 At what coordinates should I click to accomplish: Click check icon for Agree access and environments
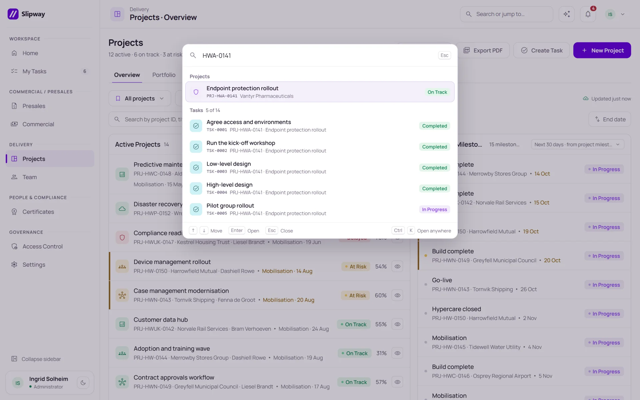(196, 126)
